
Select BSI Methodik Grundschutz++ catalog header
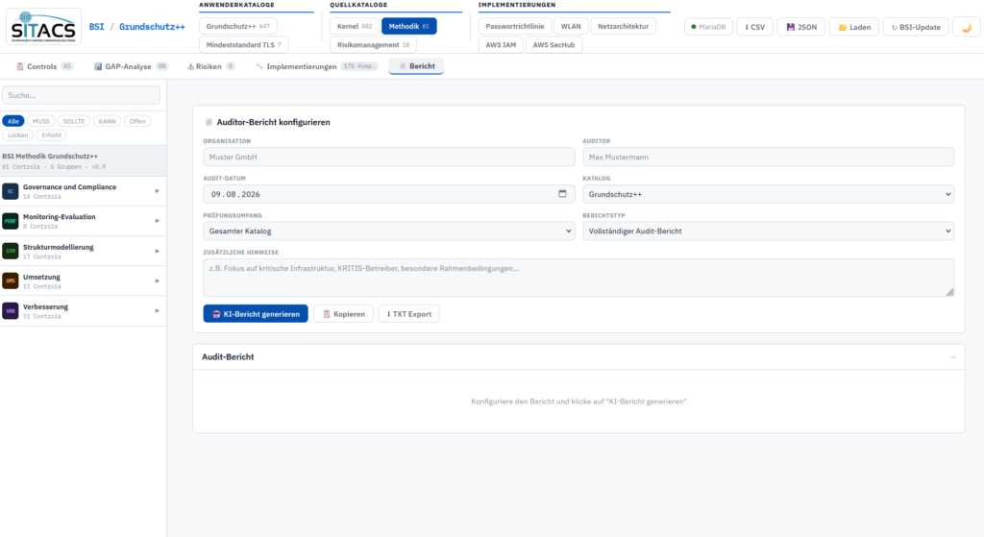84,161
